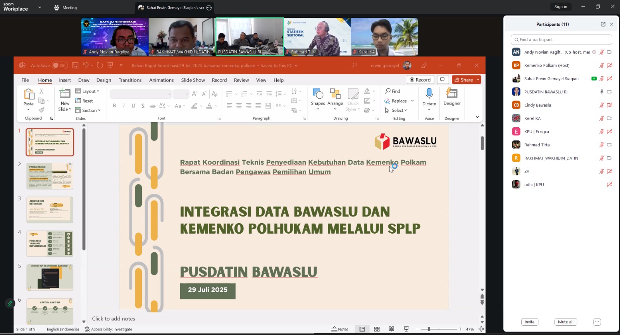
Task: Click the Format Painter brush icon
Action: 41,110
